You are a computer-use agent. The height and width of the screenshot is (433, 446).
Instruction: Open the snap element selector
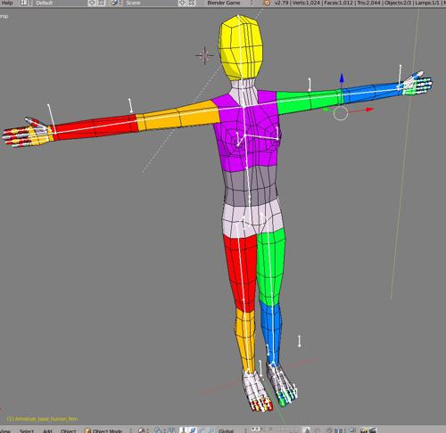(x=339, y=430)
